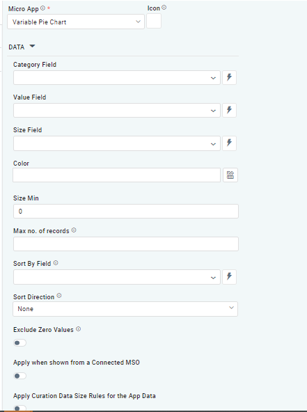This screenshot has width=307, height=412.
Task: Click the Icon selection box
Action: [x=154, y=21]
